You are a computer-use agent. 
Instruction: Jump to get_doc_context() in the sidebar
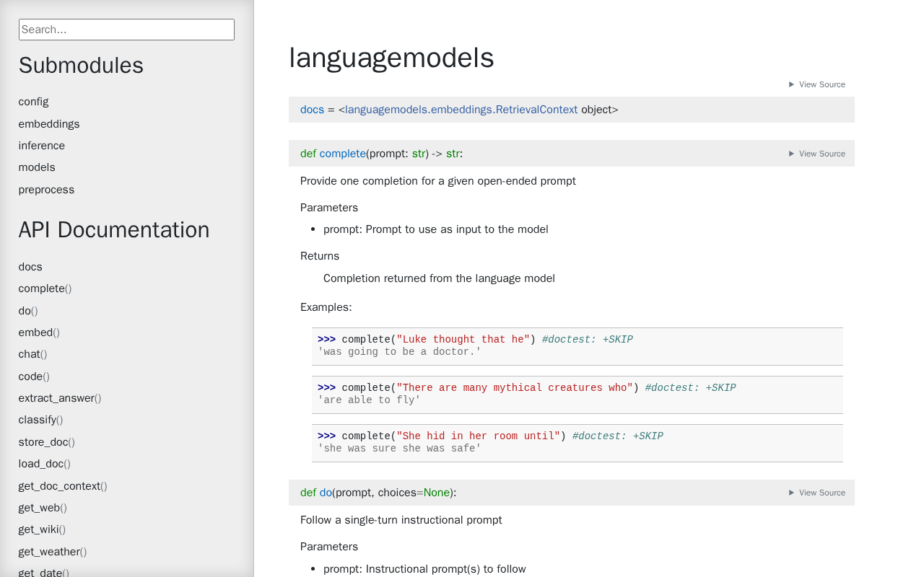pyautogui.click(x=63, y=486)
